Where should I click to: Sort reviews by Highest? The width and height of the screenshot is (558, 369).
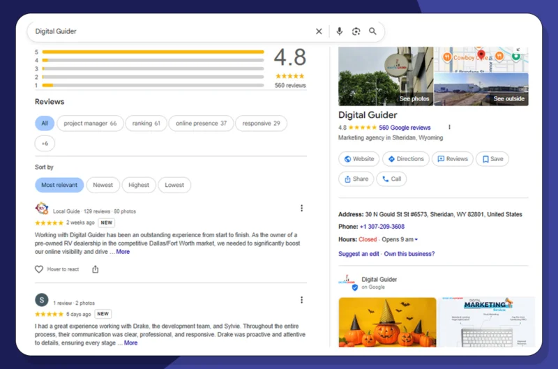(139, 185)
